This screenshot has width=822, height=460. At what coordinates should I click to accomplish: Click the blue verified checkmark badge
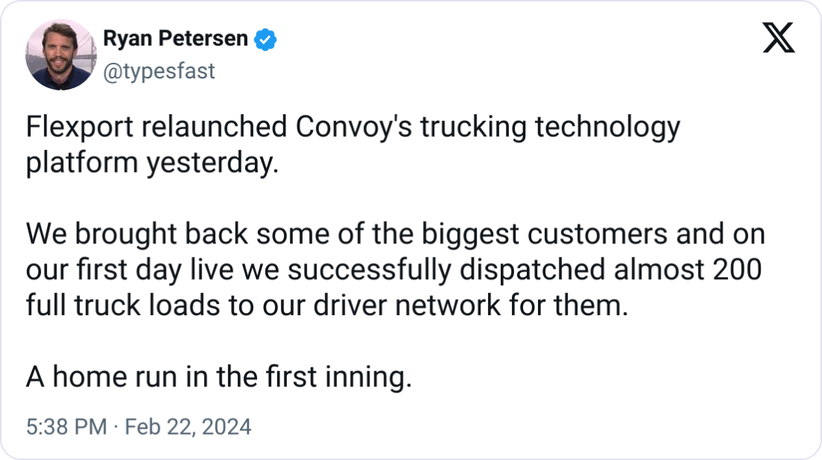(x=265, y=39)
